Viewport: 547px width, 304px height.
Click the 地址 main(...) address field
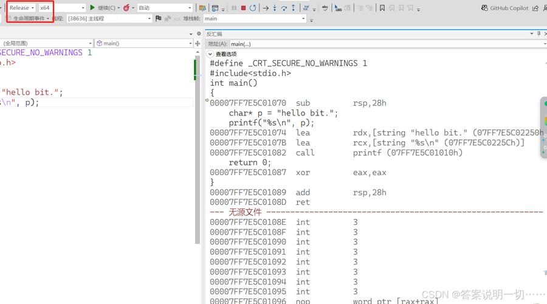coord(387,44)
